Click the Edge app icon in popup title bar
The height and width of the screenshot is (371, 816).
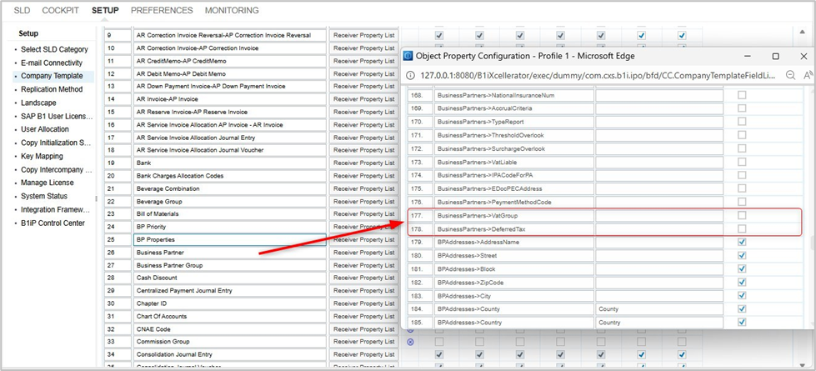point(408,57)
